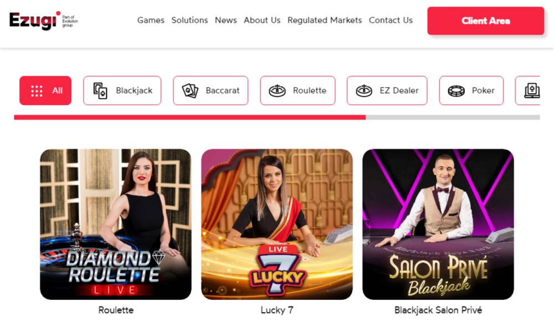
Task: Open the About Us menu item
Action: pyautogui.click(x=262, y=20)
